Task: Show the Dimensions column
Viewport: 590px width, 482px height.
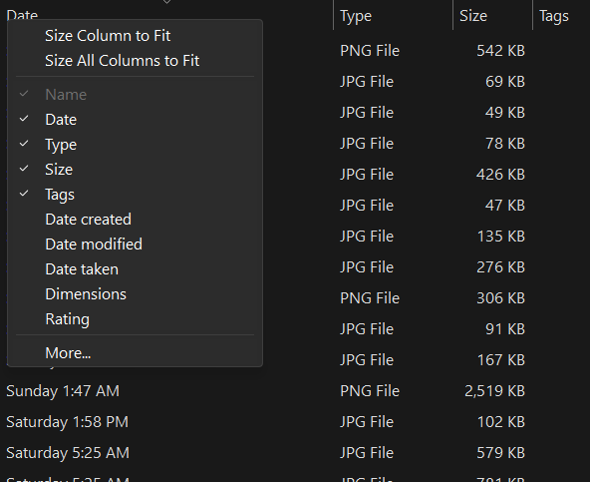Action: point(135,294)
